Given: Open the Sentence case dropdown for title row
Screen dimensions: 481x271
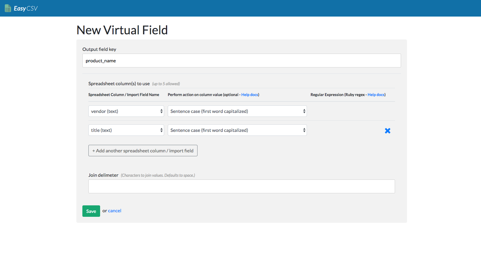Looking at the screenshot, I should point(237,130).
